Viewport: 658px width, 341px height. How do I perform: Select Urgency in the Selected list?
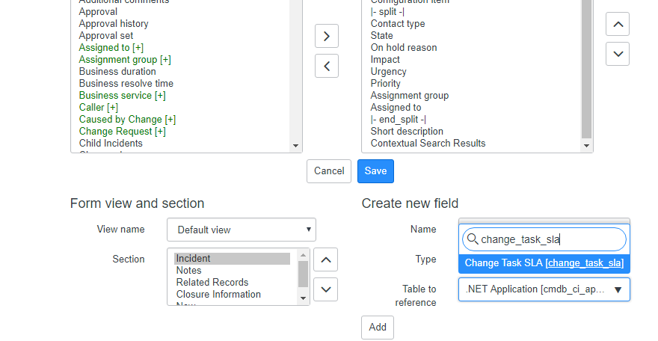(389, 72)
